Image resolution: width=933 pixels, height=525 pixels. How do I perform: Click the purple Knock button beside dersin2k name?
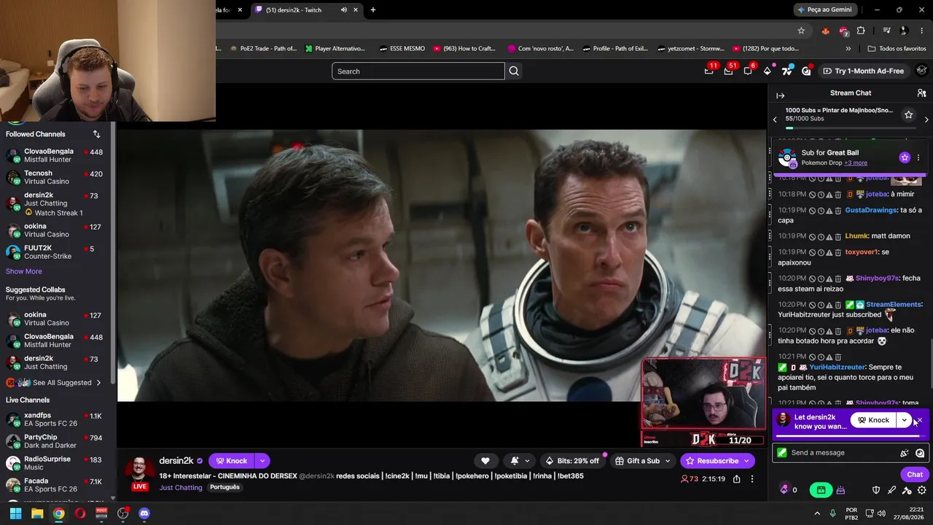[231, 461]
